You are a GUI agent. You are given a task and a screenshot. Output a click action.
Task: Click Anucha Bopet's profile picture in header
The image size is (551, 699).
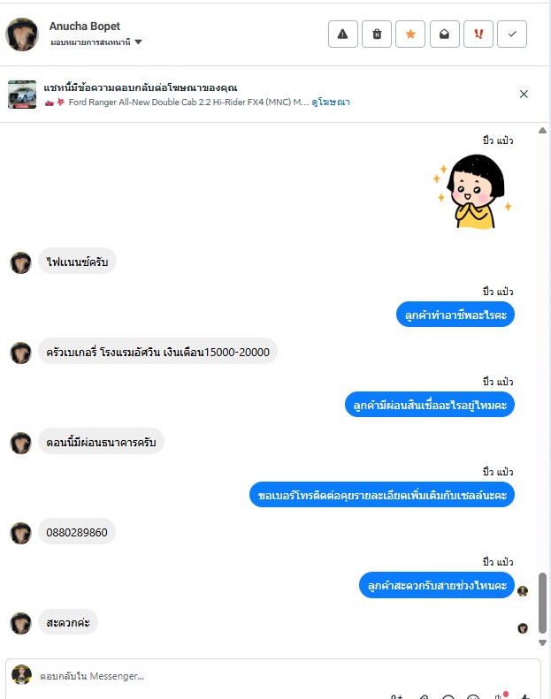(22, 34)
